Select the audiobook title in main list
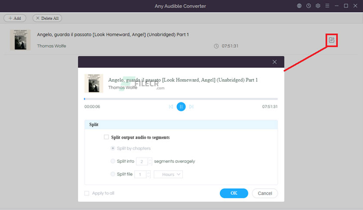Image resolution: width=363 pixels, height=210 pixels. coord(113,34)
